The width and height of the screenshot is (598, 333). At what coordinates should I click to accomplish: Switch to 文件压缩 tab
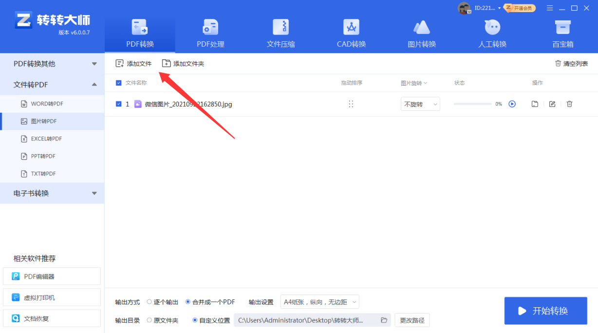coord(280,33)
